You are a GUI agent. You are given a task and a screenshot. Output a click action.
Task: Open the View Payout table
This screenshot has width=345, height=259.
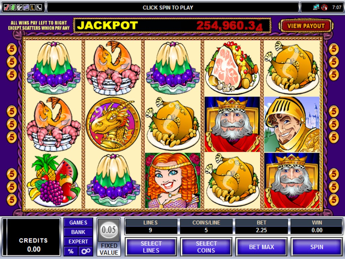tap(306, 26)
